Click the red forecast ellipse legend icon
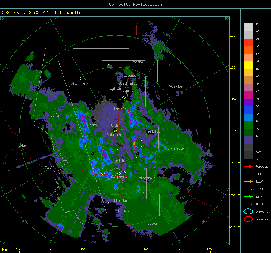This screenshot has width=271, height=253. coord(248,219)
